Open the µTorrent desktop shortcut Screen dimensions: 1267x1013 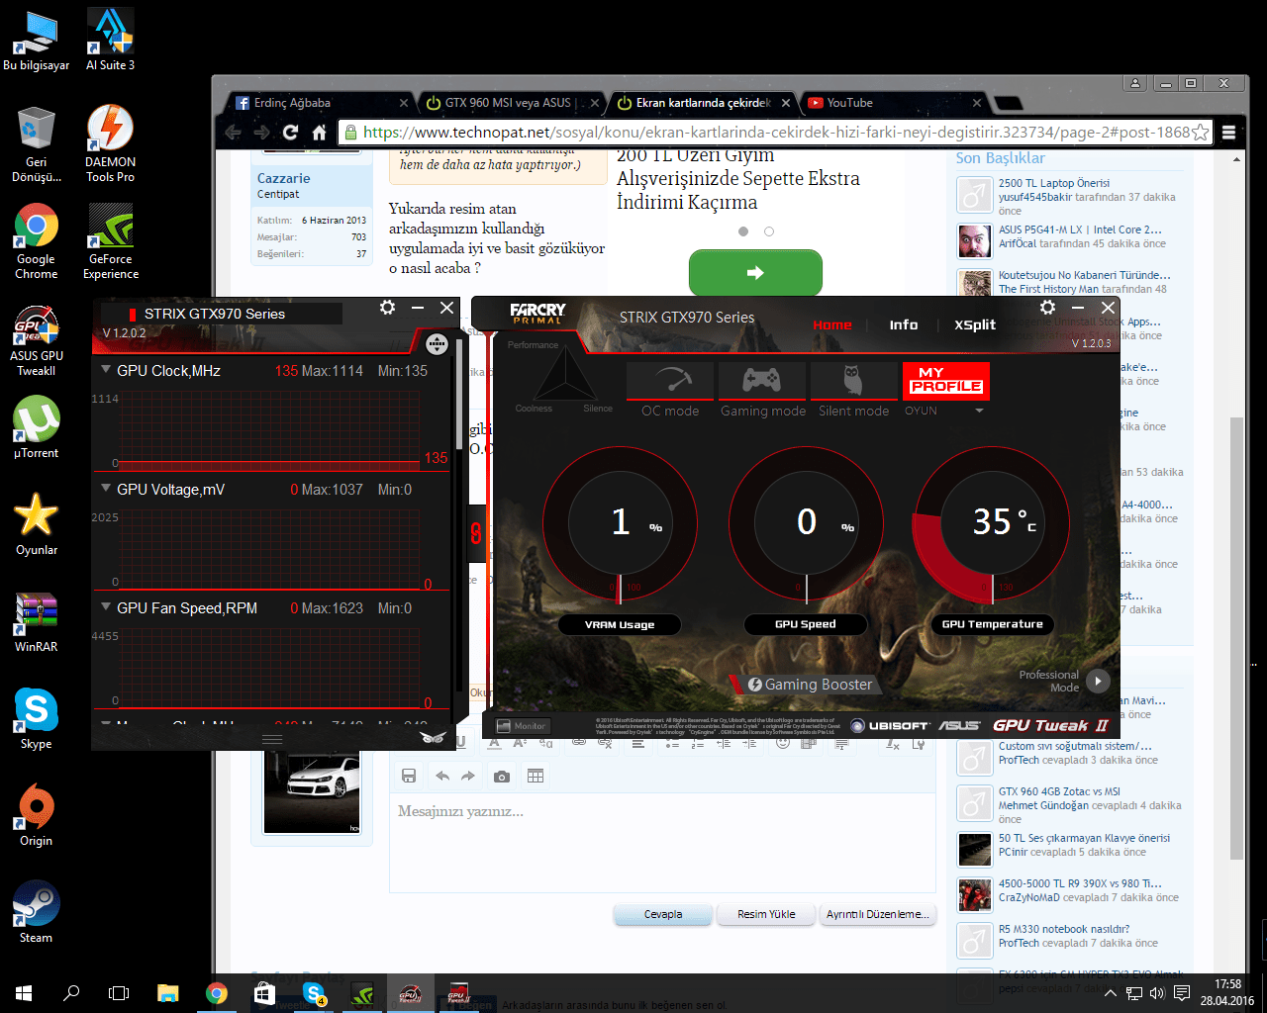pyautogui.click(x=36, y=427)
